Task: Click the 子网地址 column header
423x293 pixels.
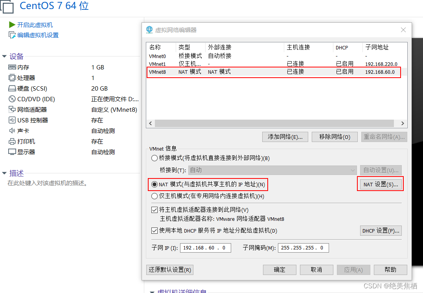Action: [x=384, y=47]
